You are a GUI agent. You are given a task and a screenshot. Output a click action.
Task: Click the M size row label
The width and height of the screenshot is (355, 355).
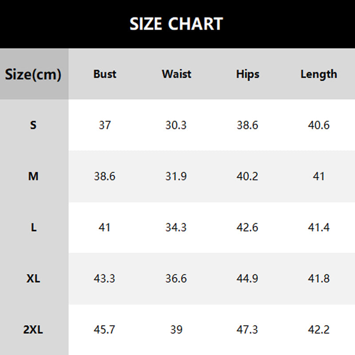[33, 176]
